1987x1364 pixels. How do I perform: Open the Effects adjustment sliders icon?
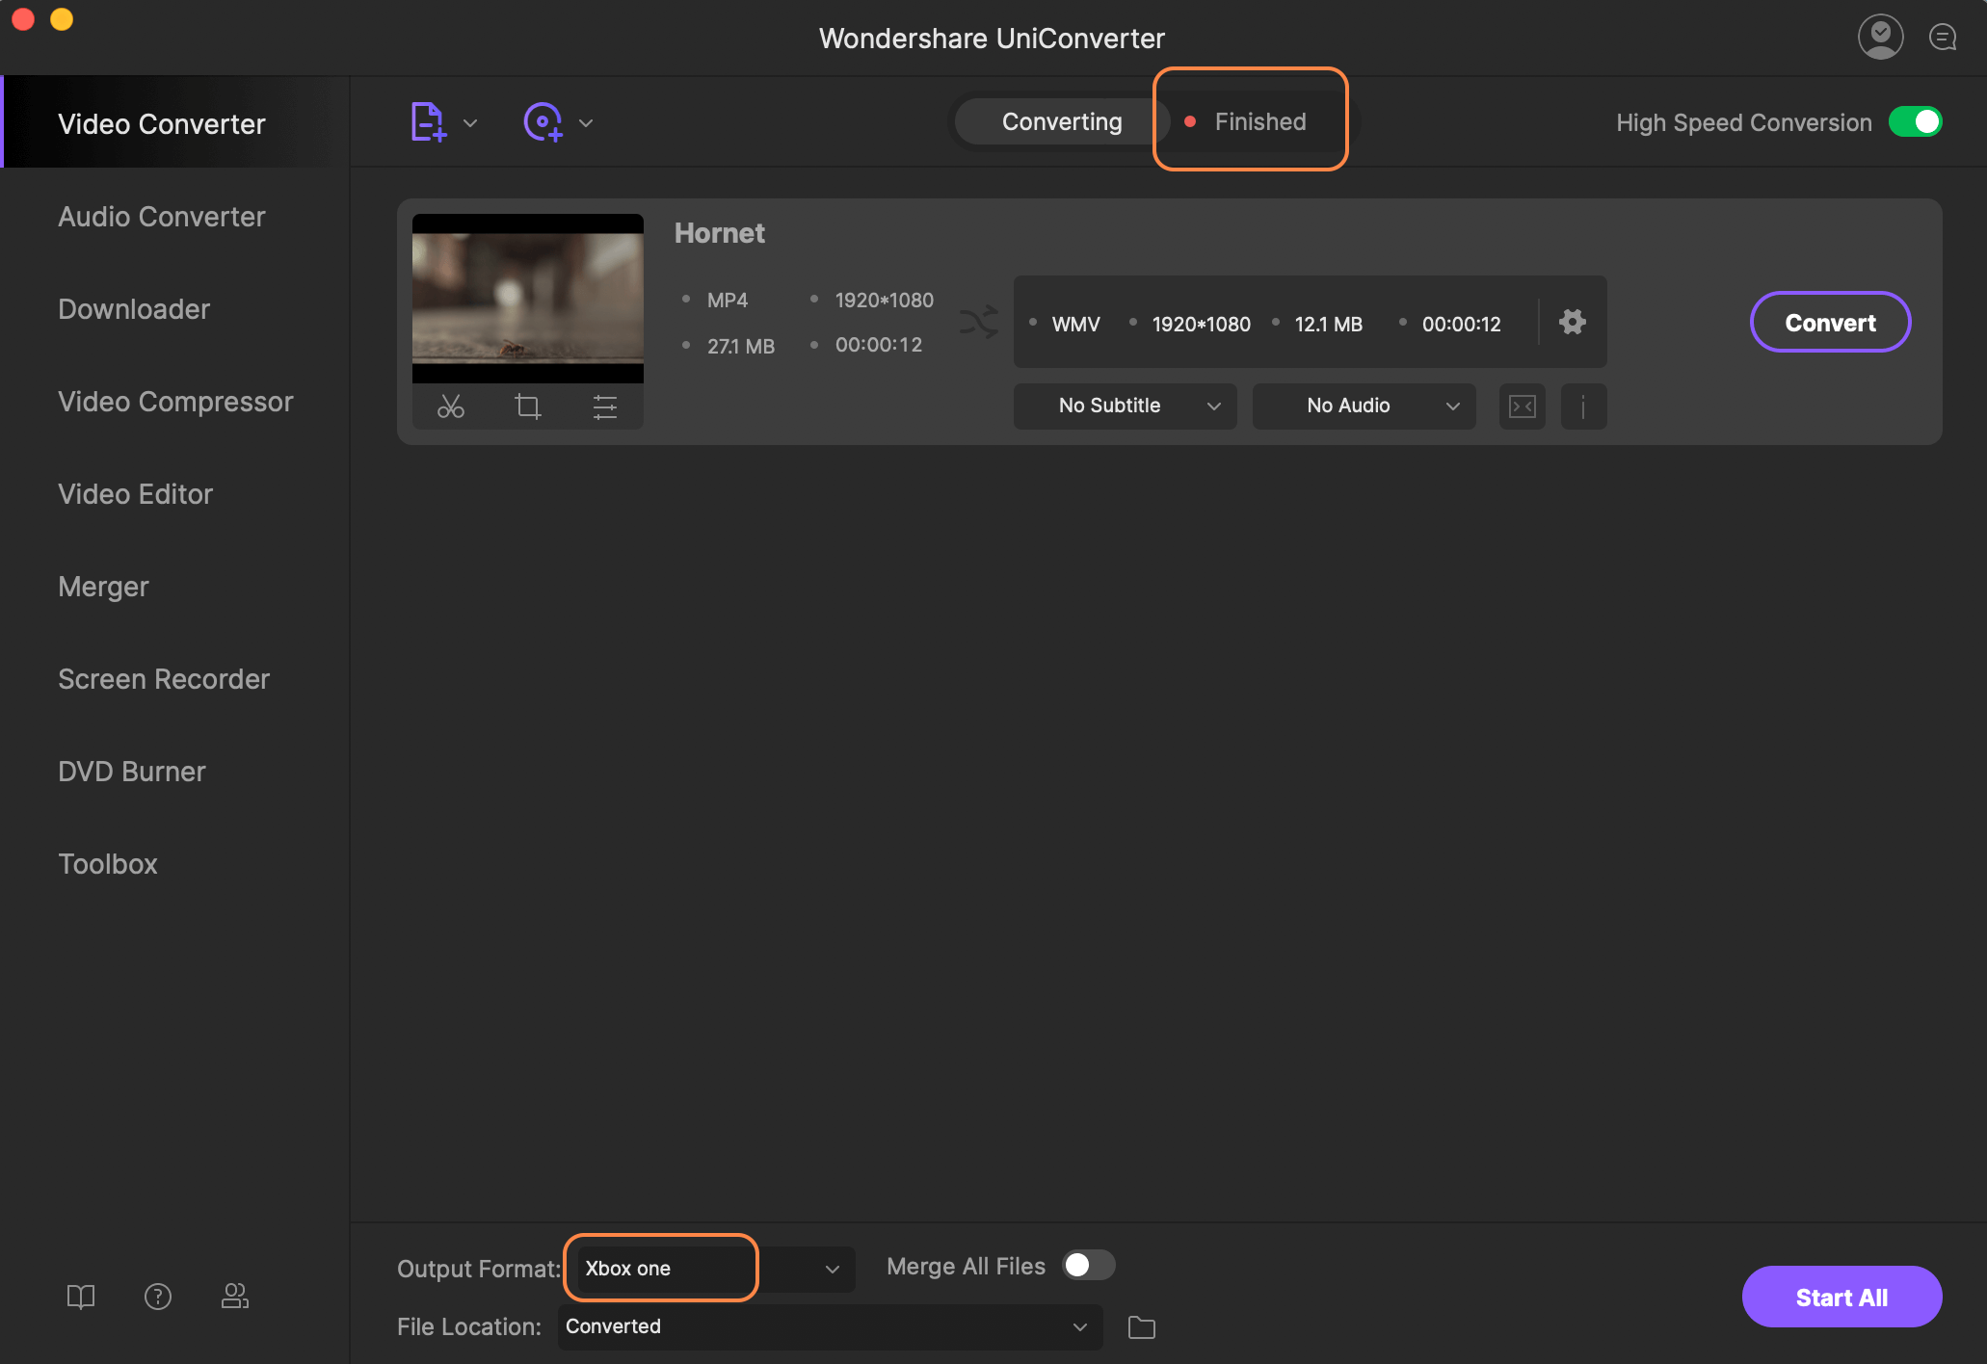605,407
